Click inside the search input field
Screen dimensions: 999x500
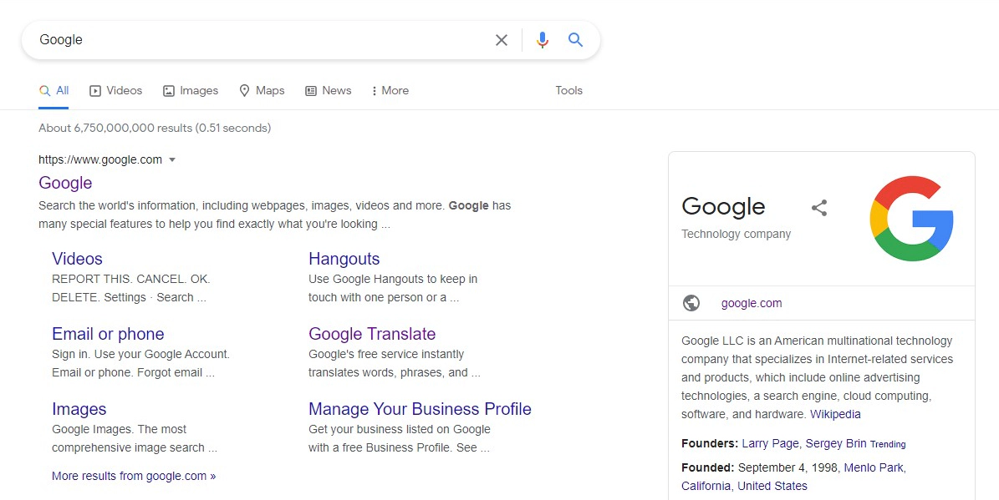click(x=251, y=39)
